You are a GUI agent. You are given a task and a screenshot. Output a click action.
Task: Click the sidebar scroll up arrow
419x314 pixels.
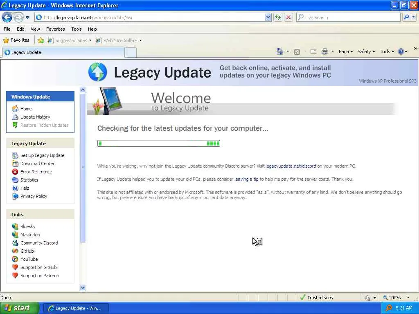[83, 90]
